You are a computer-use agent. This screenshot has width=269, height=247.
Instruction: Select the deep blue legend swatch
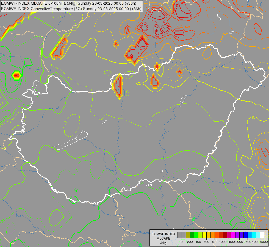[246, 235]
